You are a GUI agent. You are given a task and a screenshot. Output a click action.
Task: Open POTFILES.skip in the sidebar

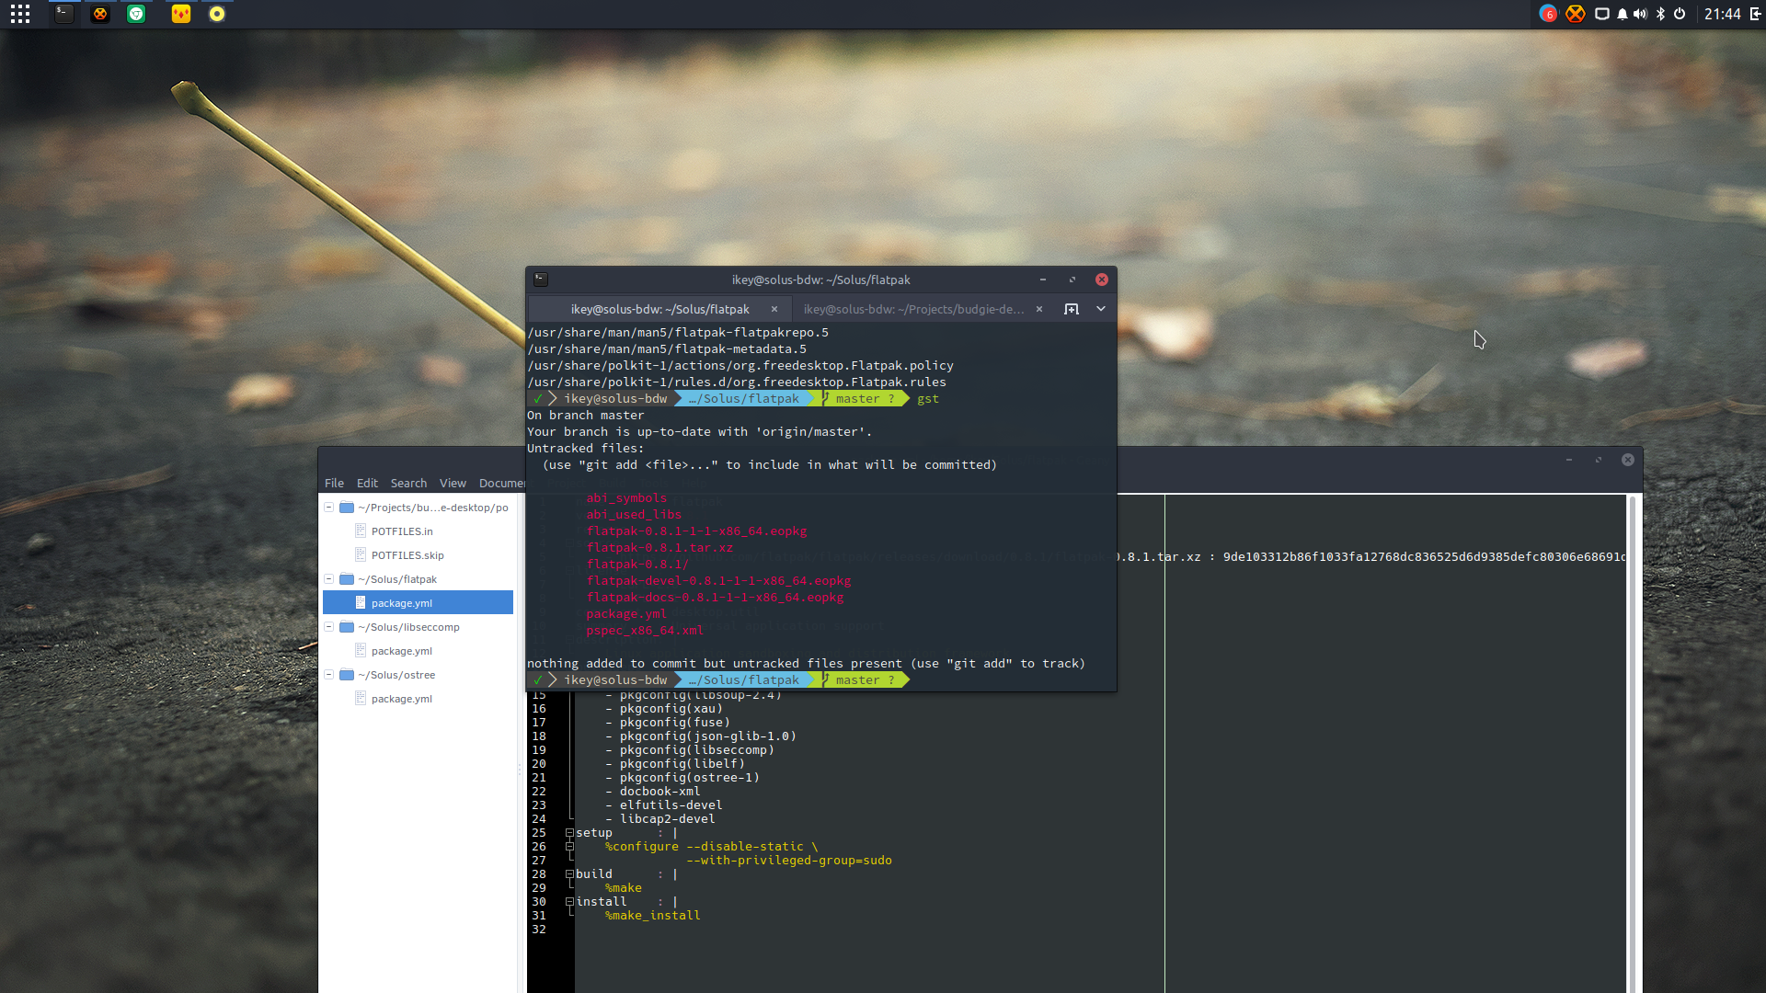pos(407,555)
